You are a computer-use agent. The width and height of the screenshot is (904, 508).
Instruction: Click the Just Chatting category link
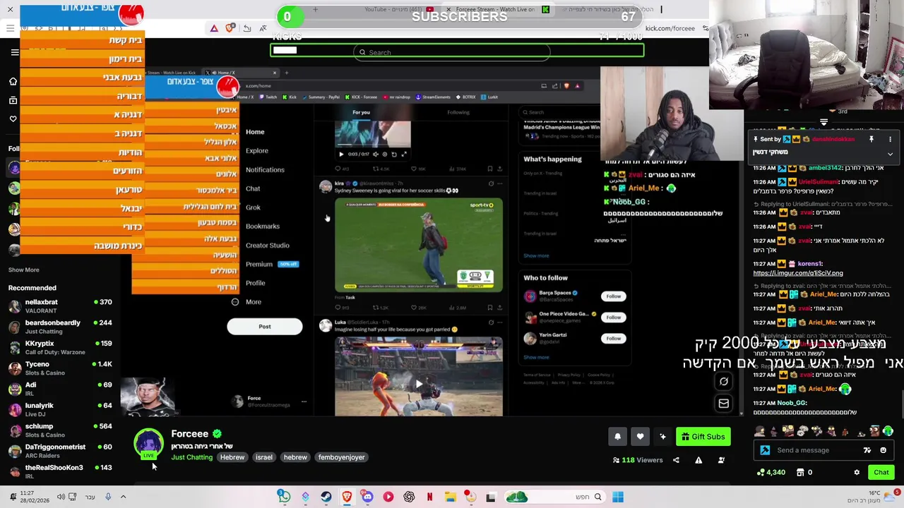[191, 457]
